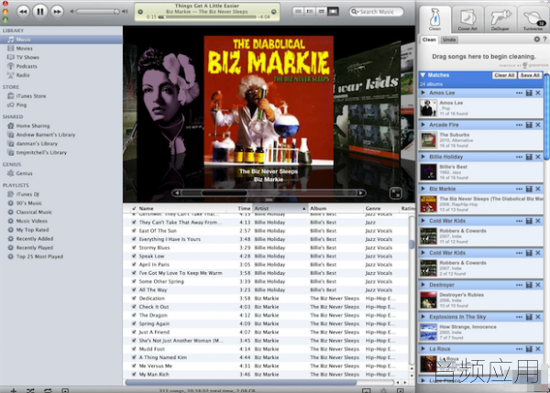Image resolution: width=550 pixels, height=393 pixels.
Task: Switch to song list view button
Action: [x=298, y=12]
